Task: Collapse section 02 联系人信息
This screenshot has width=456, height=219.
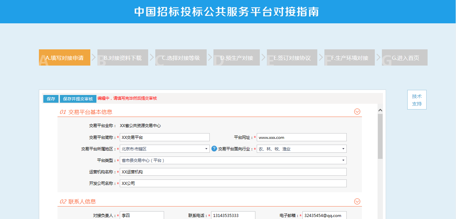Action: click(357, 201)
